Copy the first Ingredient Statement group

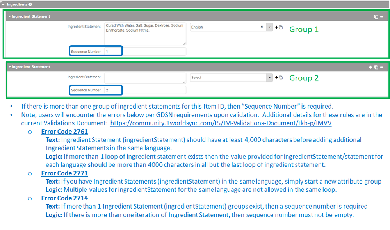coord(376,17)
